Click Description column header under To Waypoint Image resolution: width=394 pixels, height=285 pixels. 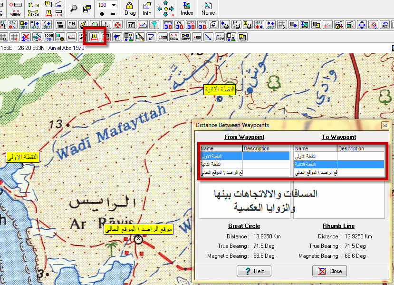coord(361,148)
